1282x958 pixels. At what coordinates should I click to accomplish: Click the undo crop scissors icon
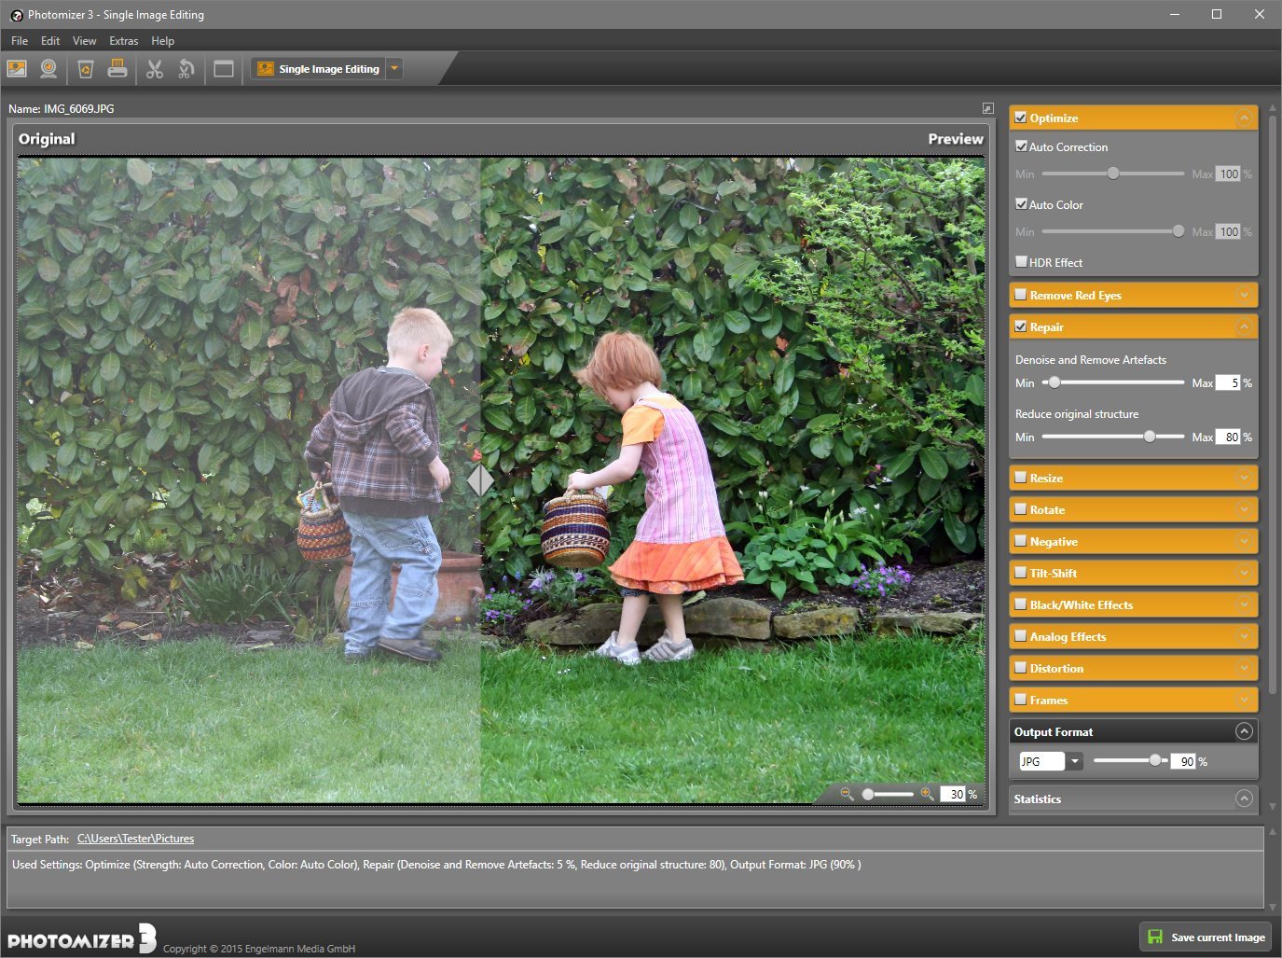tap(186, 69)
